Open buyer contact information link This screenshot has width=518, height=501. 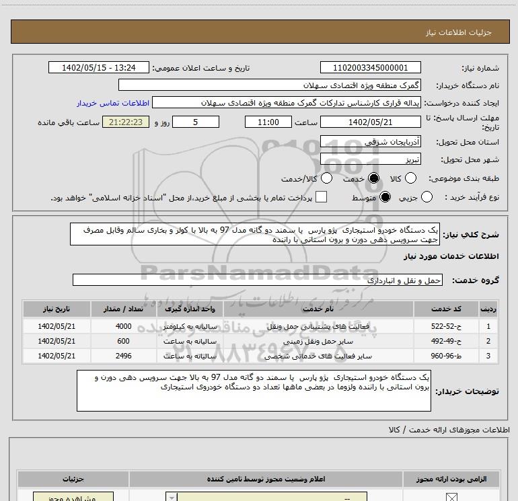point(113,103)
